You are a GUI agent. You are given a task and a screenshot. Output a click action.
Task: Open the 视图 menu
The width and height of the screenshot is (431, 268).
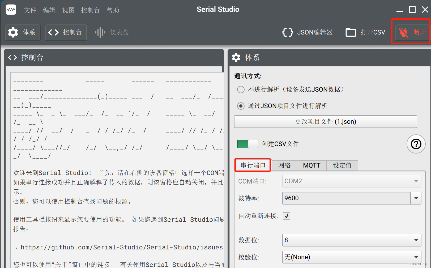[x=68, y=10]
